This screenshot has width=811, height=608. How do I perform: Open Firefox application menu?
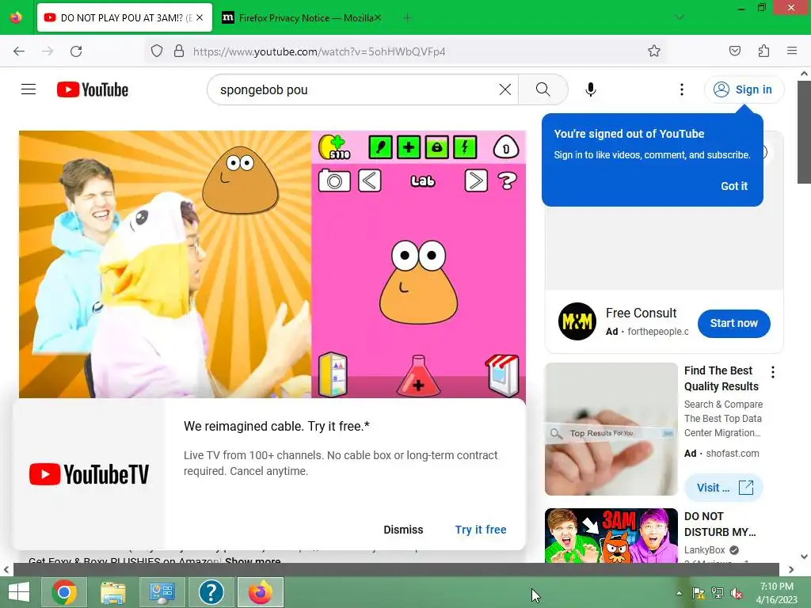point(792,51)
